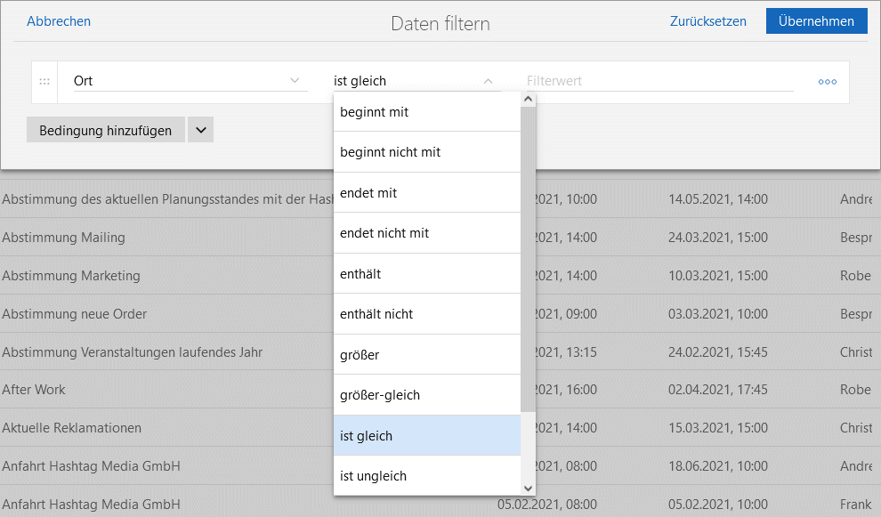Click into the Filterwert input field

(659, 81)
